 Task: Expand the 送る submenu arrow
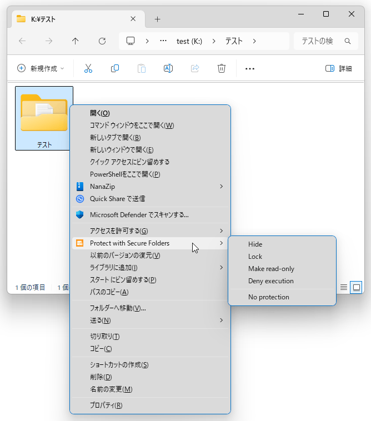click(221, 320)
